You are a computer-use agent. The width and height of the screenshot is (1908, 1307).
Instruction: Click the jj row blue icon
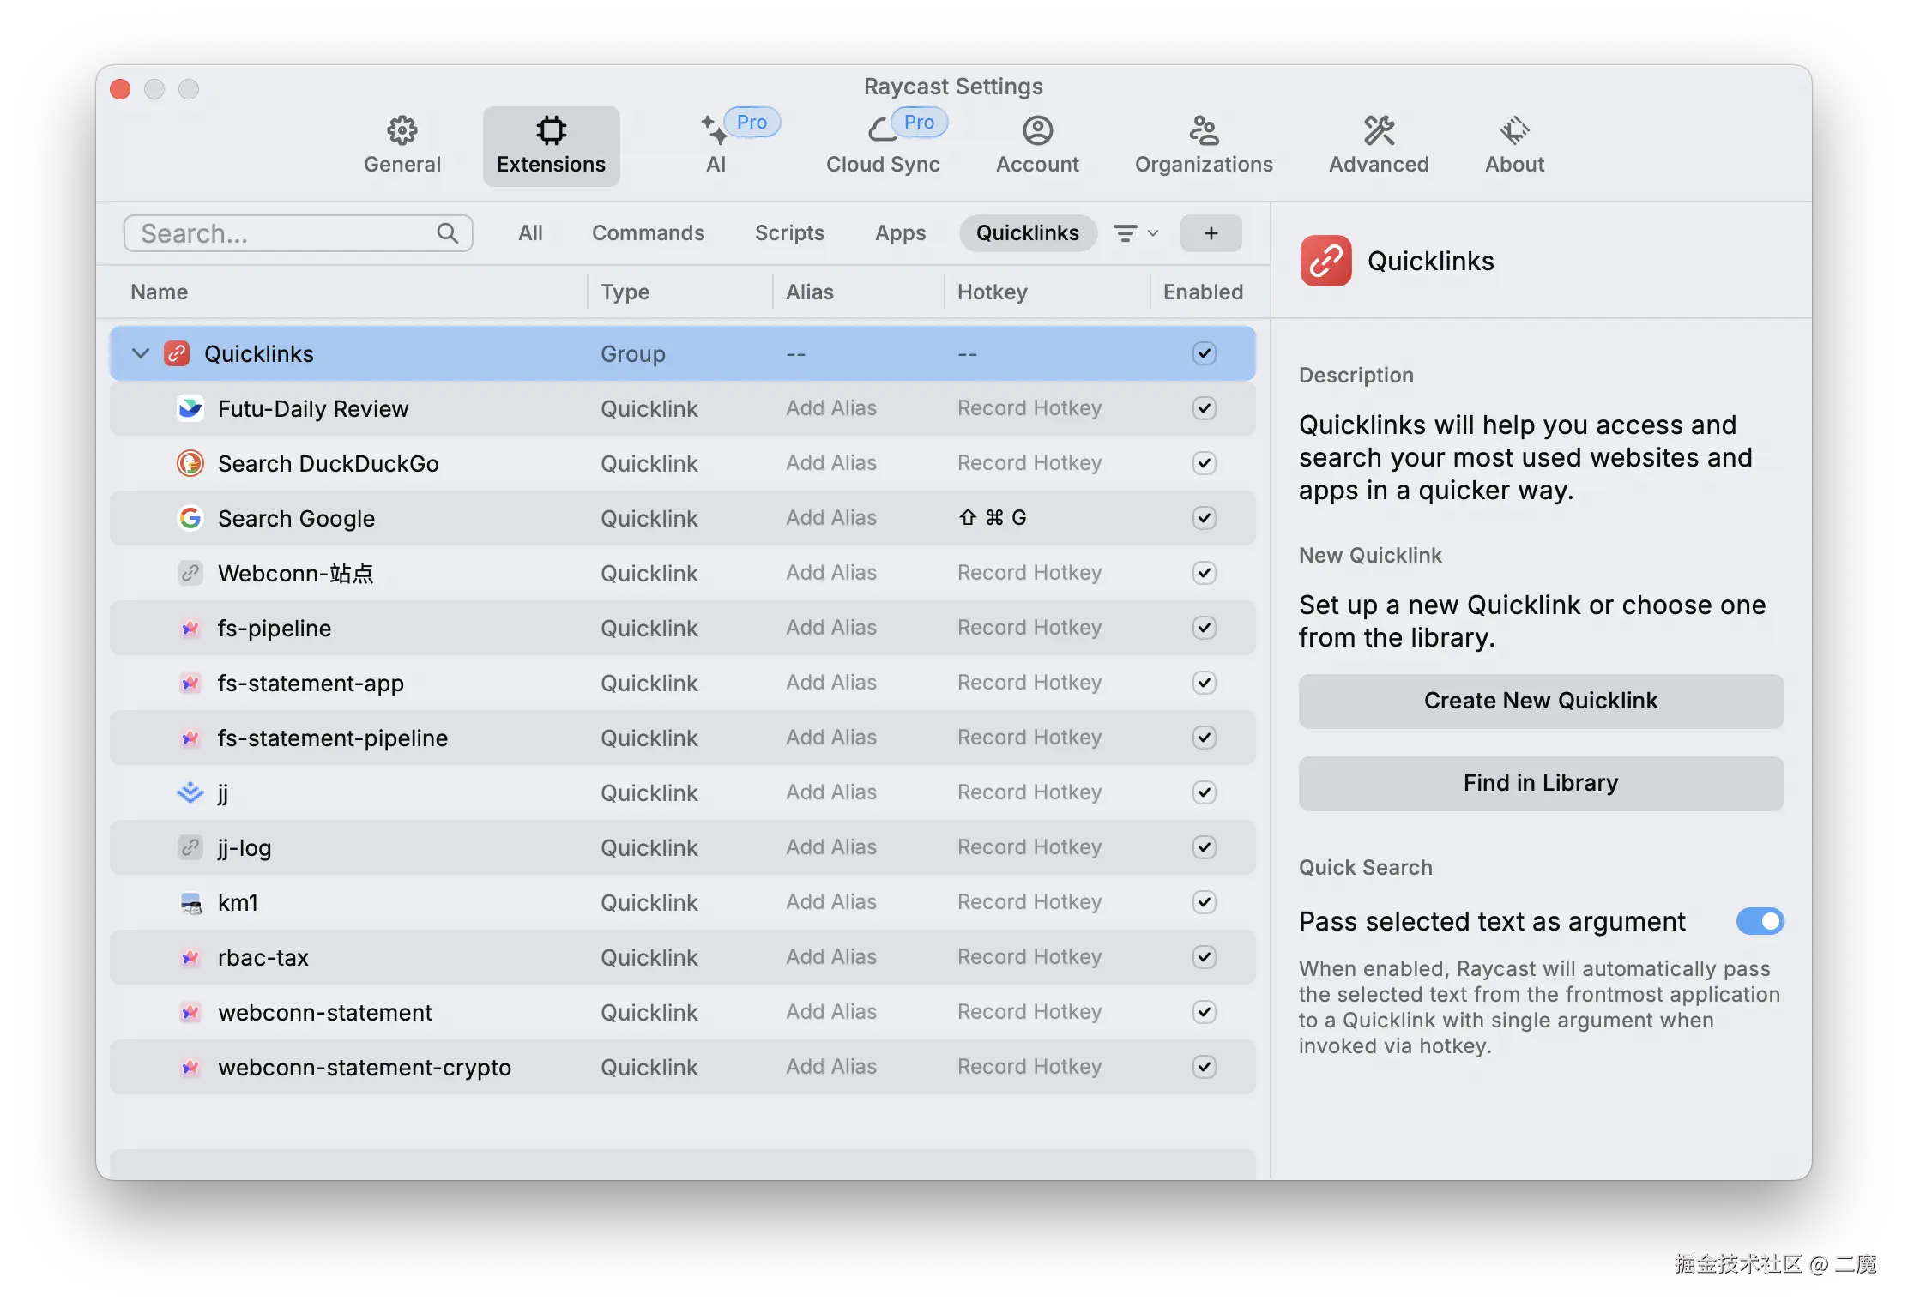[190, 792]
